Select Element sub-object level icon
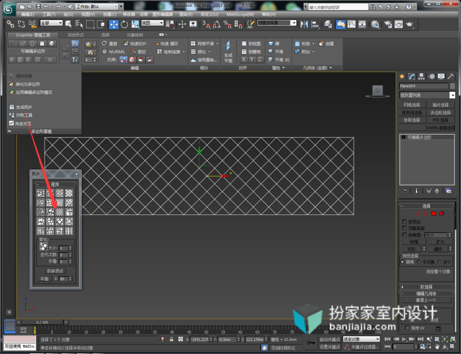Image resolution: width=461 pixels, height=354 pixels. (x=442, y=214)
